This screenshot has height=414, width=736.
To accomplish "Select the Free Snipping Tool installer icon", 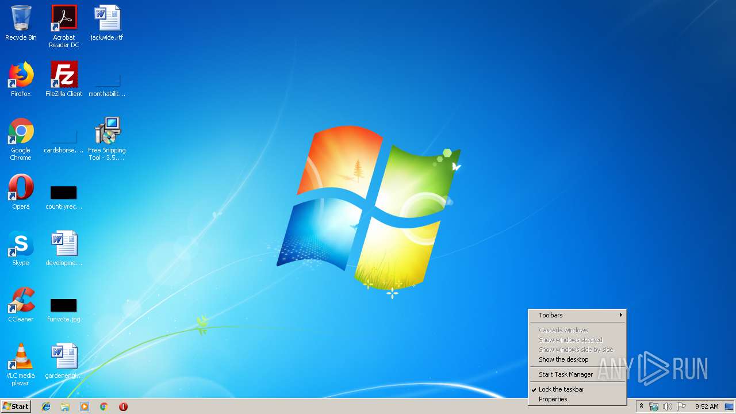I will click(x=107, y=139).
